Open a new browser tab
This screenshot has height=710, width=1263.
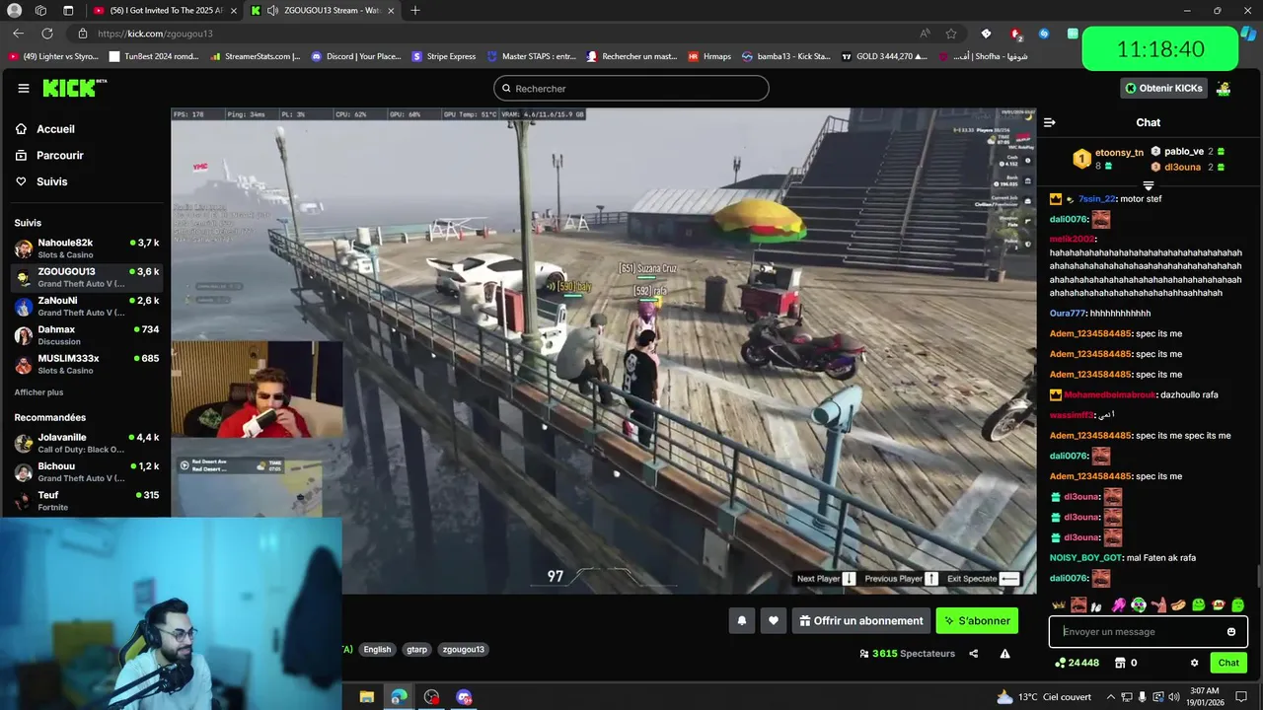click(414, 11)
